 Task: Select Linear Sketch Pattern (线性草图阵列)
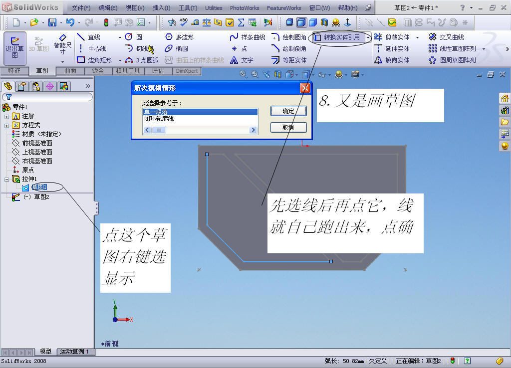452,48
